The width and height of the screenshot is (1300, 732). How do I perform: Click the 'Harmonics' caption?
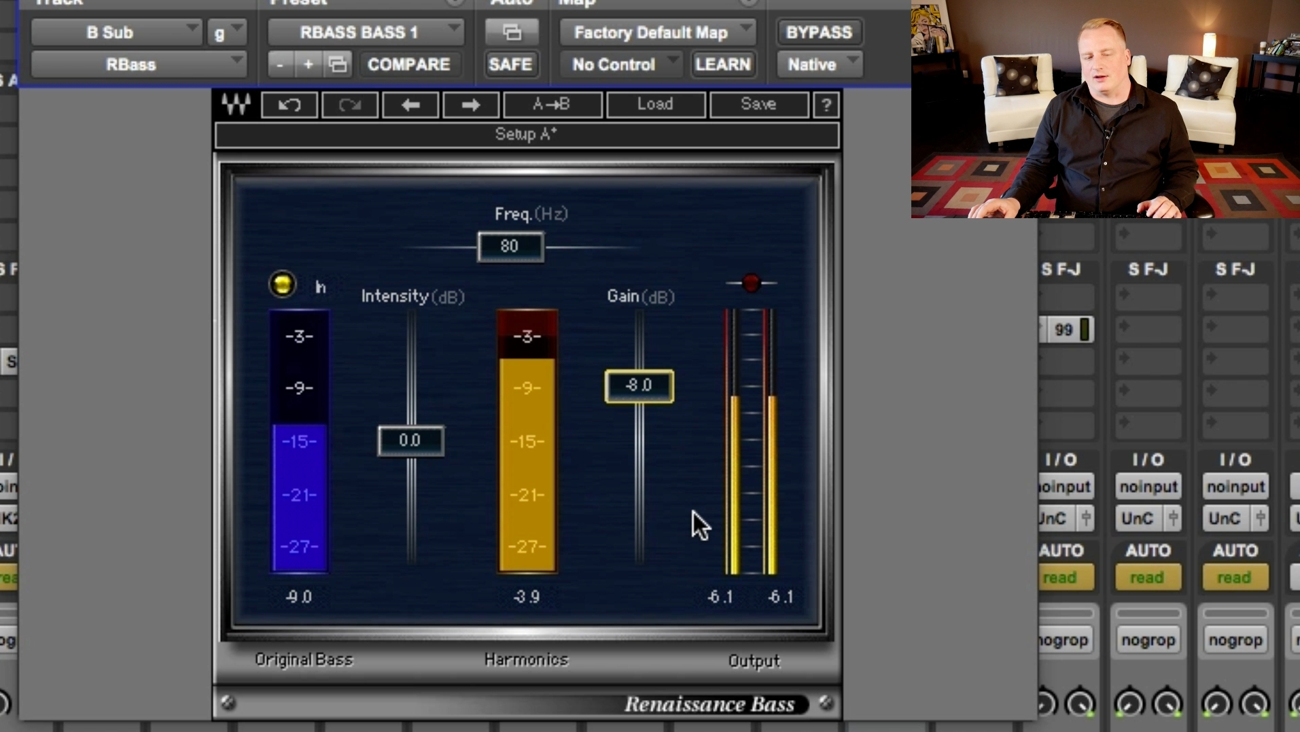pyautogui.click(x=526, y=660)
